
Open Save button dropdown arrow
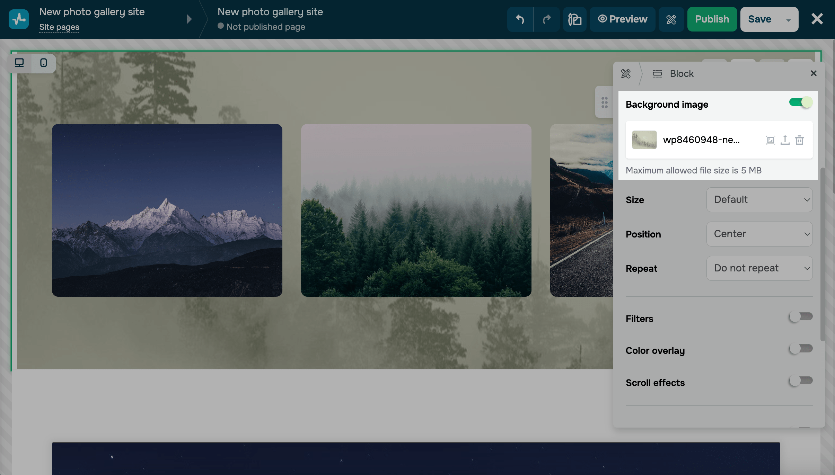coord(788,20)
